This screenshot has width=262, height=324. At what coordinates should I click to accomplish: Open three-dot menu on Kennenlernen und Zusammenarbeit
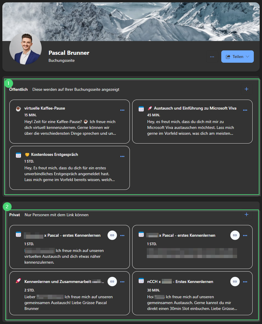point(122,282)
